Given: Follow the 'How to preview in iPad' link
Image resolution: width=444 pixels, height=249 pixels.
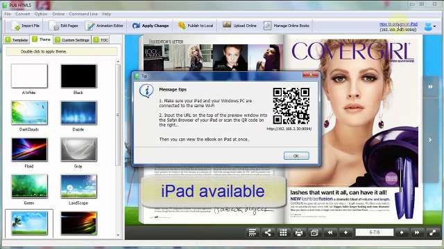Looking at the screenshot, I should pos(398,24).
